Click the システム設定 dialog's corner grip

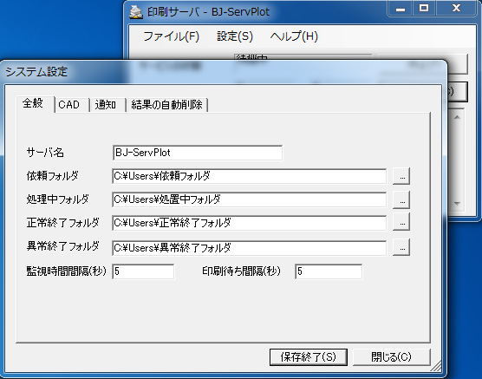pos(436,367)
